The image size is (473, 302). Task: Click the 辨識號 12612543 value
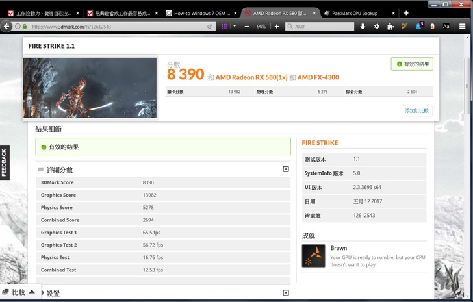tap(364, 216)
